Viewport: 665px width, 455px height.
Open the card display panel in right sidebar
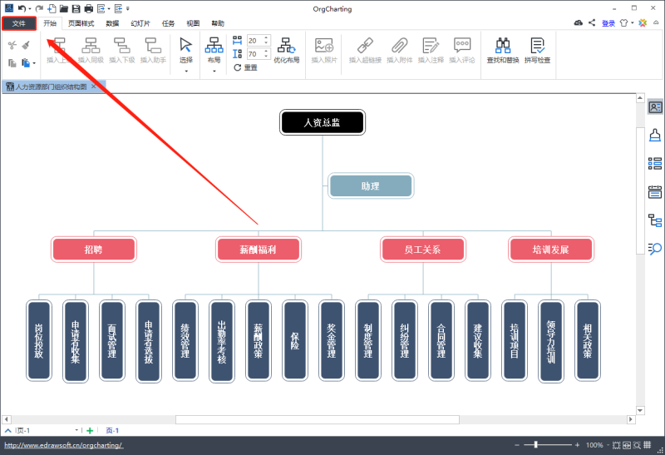click(x=655, y=107)
